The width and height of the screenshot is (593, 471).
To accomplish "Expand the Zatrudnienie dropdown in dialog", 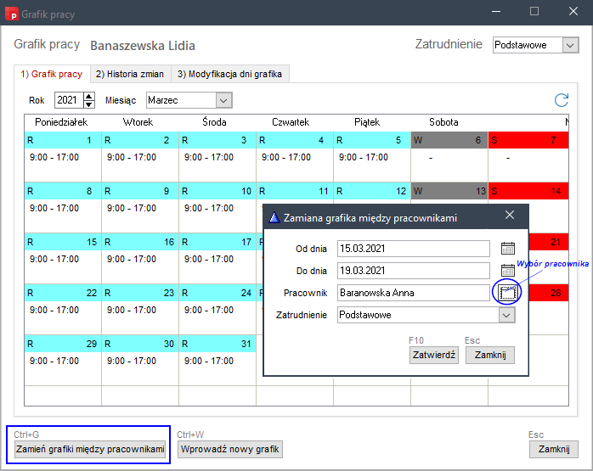I will 507,315.
